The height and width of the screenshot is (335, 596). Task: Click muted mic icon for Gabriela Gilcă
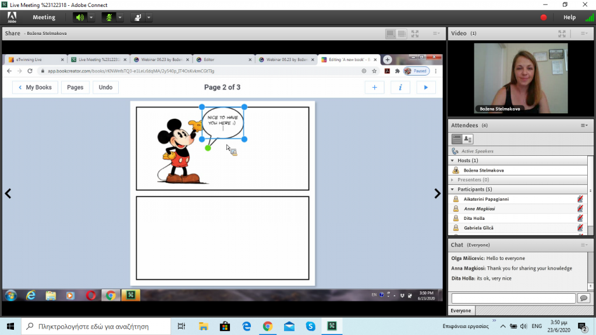point(580,227)
